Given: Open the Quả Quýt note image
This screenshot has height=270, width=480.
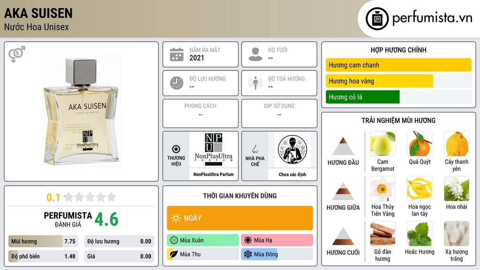Looking at the screenshot, I should tap(420, 143).
